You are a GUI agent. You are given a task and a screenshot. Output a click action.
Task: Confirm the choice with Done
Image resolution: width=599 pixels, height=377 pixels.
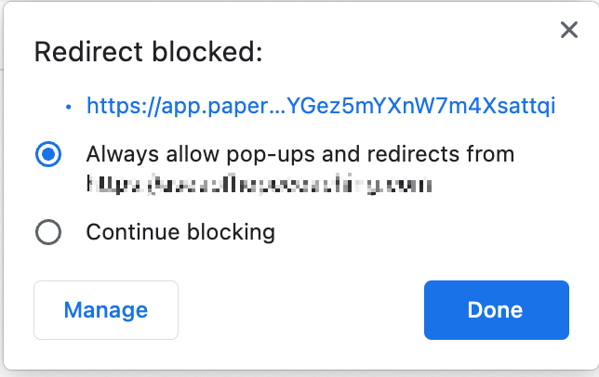(496, 310)
